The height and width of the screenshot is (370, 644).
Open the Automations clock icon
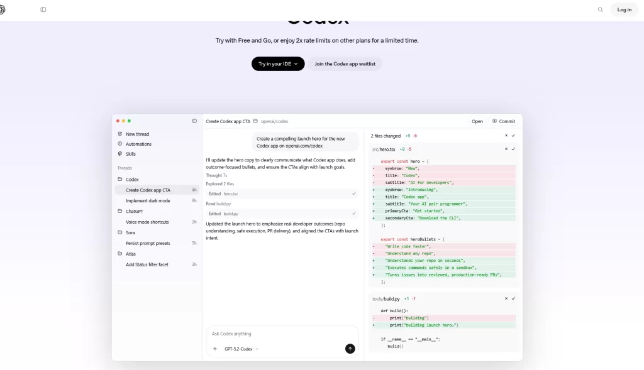click(120, 144)
